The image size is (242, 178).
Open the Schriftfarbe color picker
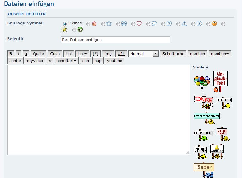point(173,54)
